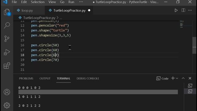The width and height of the screenshot is (197, 111).
Task: Switch to the loop.py tab
Action: 27,10
